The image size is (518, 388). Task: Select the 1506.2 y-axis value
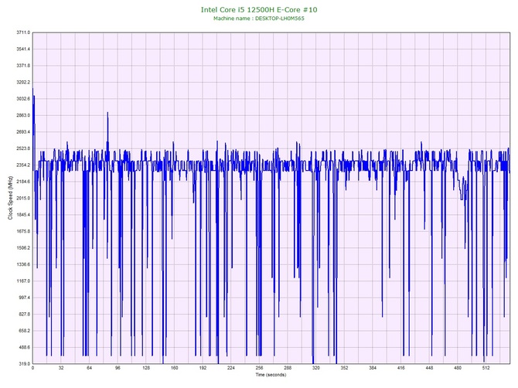coord(23,247)
